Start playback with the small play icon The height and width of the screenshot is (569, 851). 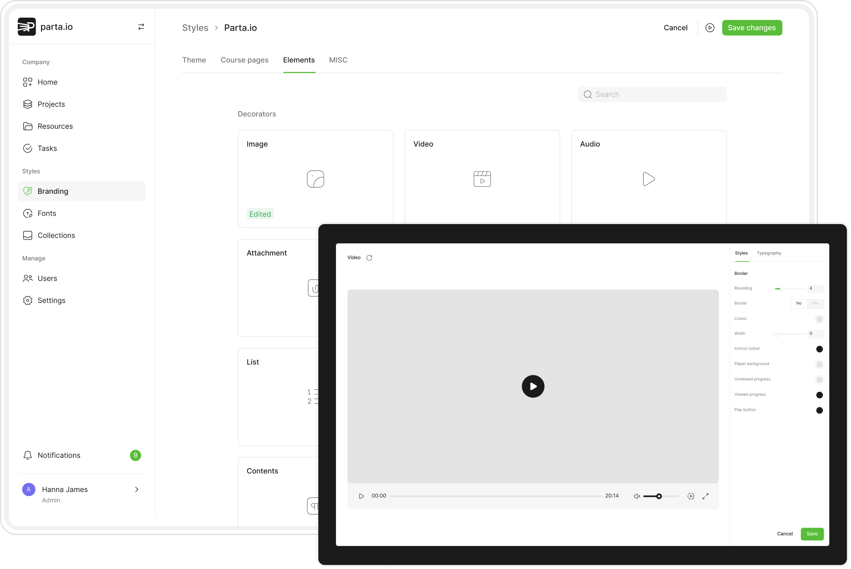tap(361, 496)
